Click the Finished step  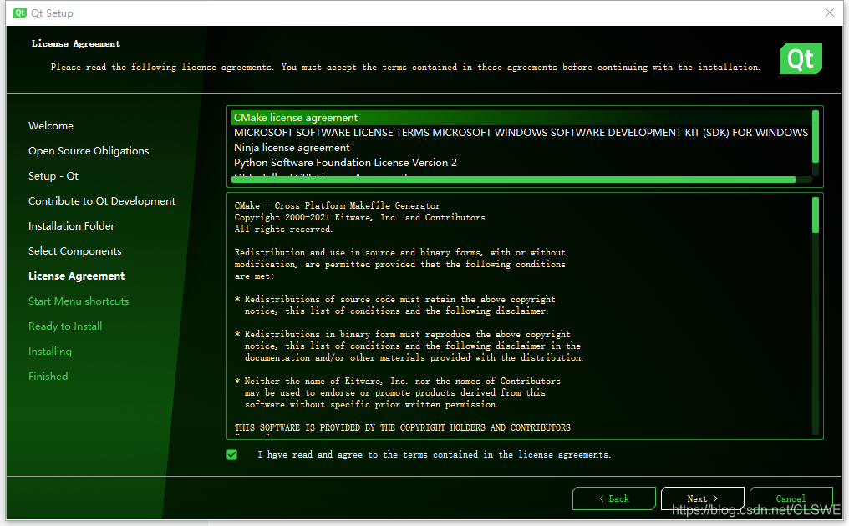coord(48,376)
